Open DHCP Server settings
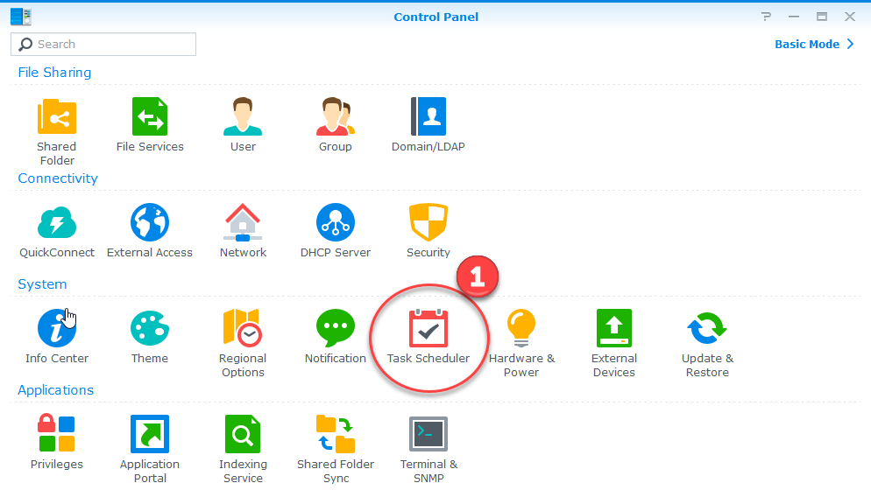The height and width of the screenshot is (497, 871). pyautogui.click(x=336, y=223)
